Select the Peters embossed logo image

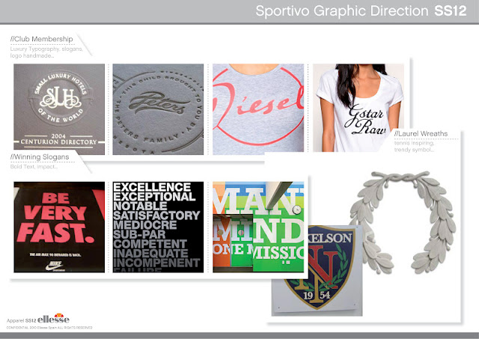(x=158, y=109)
